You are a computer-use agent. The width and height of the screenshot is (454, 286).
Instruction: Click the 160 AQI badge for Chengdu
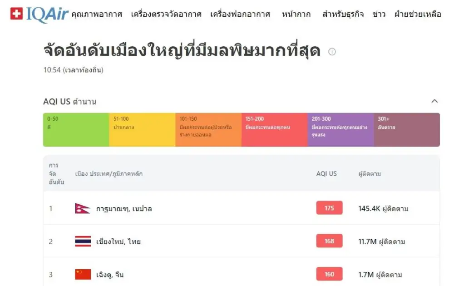click(329, 274)
